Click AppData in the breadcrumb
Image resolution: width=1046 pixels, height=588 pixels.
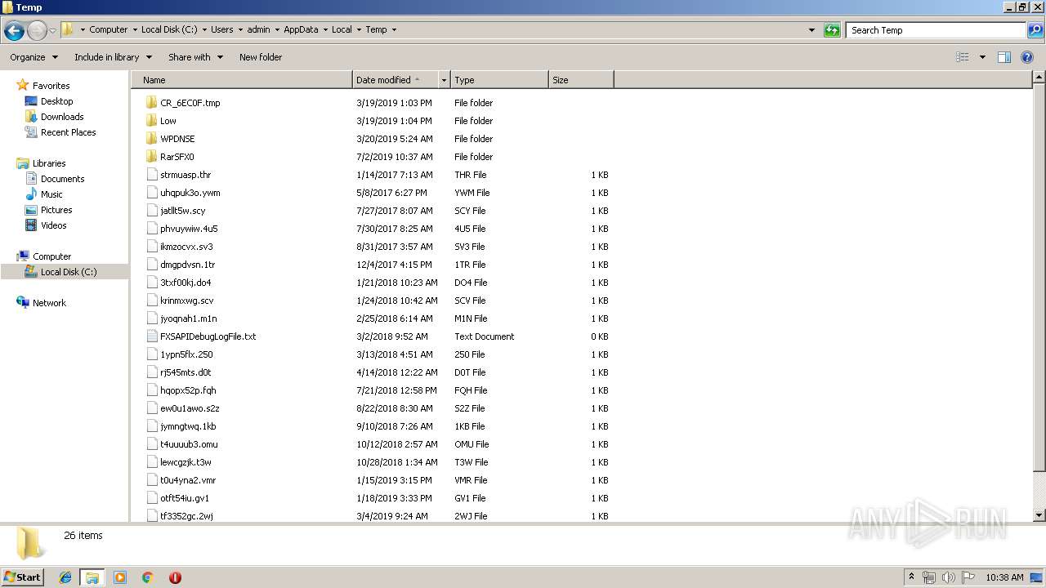(301, 29)
